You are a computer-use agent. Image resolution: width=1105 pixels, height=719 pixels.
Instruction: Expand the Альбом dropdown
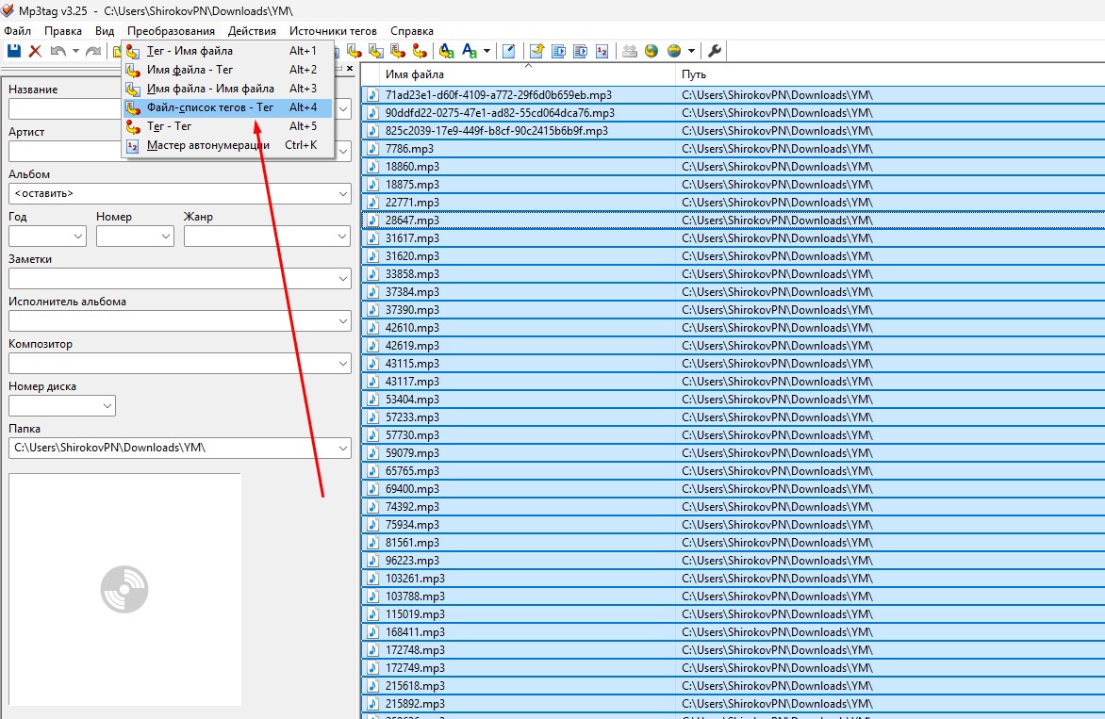[343, 193]
